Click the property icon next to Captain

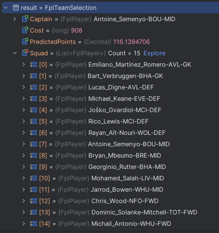pyautogui.click(x=25, y=19)
